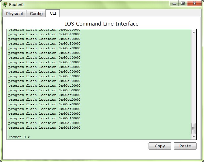The width and height of the screenshot is (204, 162).
Task: Click the line with location 0x60cf0000
Action: (x=44, y=109)
